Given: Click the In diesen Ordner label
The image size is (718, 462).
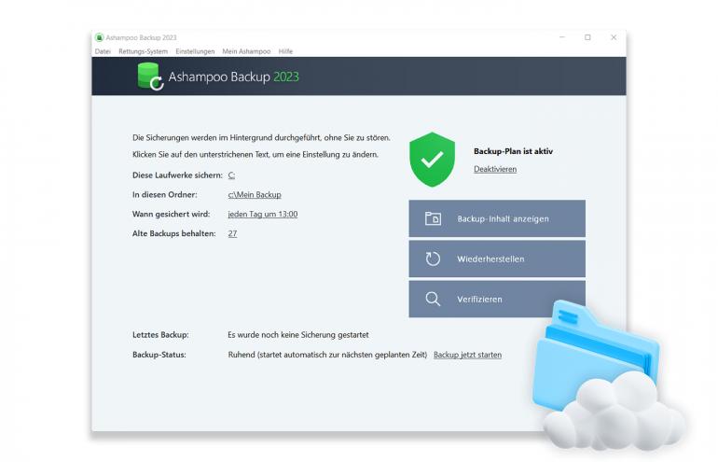Looking at the screenshot, I should (165, 195).
